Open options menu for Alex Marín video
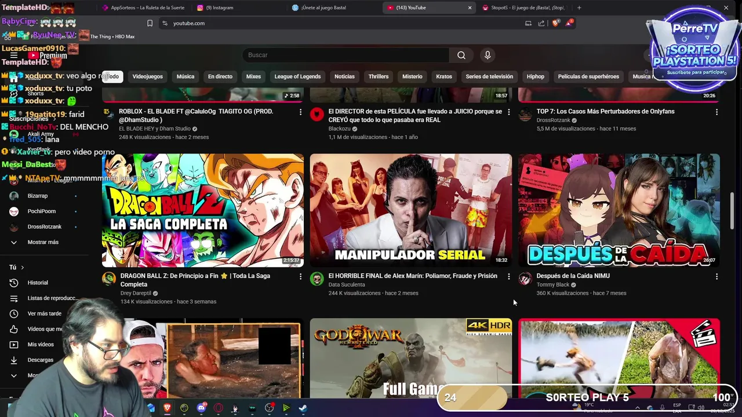The width and height of the screenshot is (742, 417). 509,277
